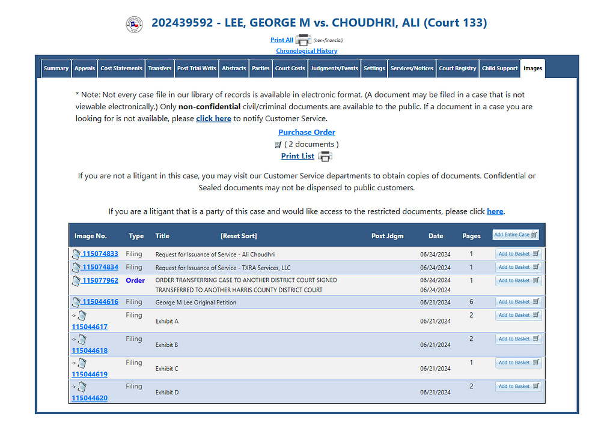This screenshot has height=434, width=601.
Task: Add Exhibit C to basket
Action: (519, 363)
